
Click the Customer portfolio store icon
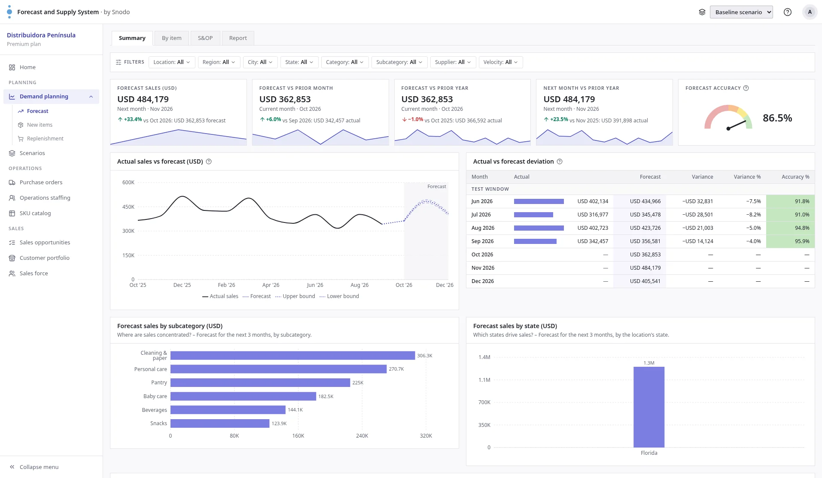pos(12,258)
